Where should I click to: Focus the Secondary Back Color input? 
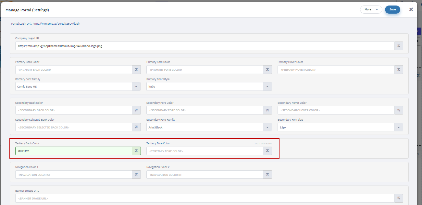[74, 110]
